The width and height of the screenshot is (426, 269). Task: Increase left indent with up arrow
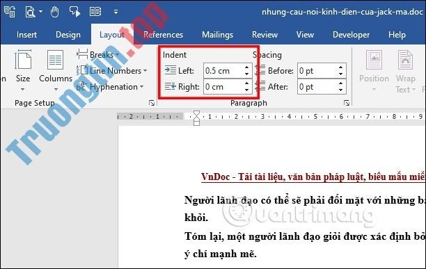(x=246, y=67)
